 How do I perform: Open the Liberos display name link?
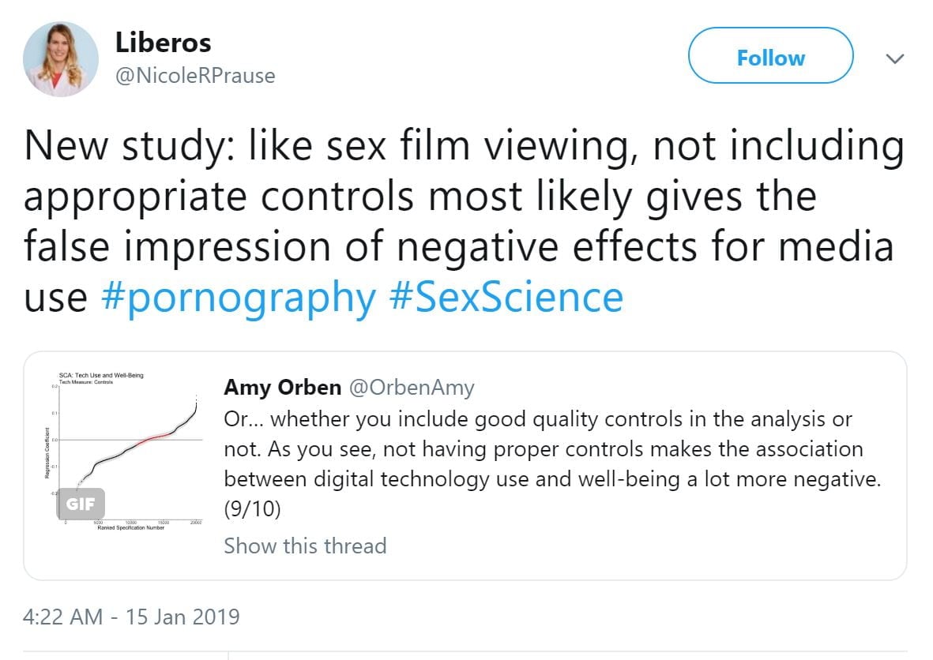pyautogui.click(x=163, y=43)
